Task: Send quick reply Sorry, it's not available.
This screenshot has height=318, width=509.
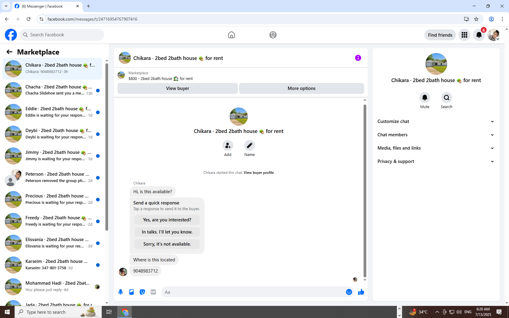Action: click(167, 244)
